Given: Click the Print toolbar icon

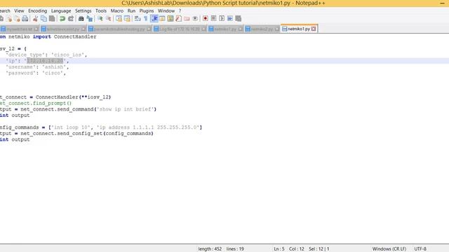Looking at the screenshot, I should (25, 19).
